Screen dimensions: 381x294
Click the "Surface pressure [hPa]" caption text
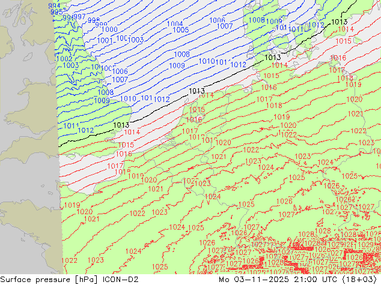point(49,280)
